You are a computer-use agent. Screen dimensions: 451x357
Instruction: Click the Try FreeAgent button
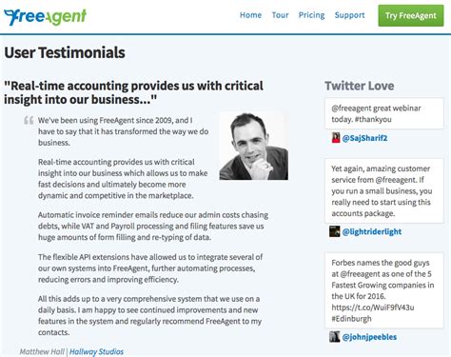[x=411, y=15]
